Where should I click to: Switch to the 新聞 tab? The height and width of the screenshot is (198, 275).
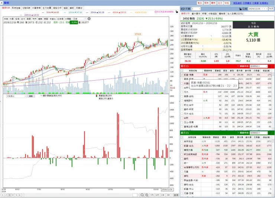click(x=204, y=14)
